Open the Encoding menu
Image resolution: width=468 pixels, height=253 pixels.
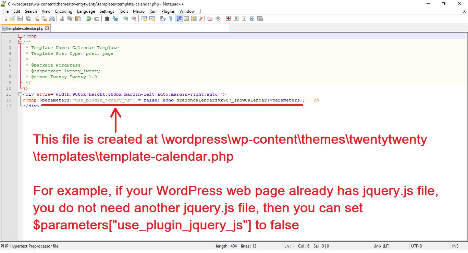tap(64, 11)
